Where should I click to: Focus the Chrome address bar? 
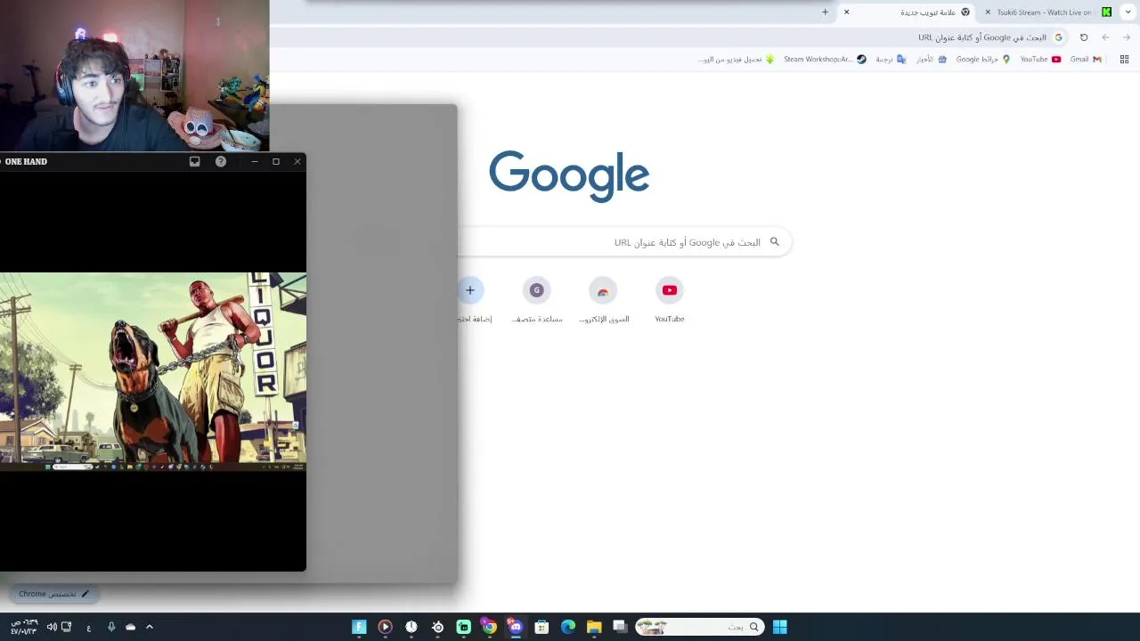[x=668, y=37]
